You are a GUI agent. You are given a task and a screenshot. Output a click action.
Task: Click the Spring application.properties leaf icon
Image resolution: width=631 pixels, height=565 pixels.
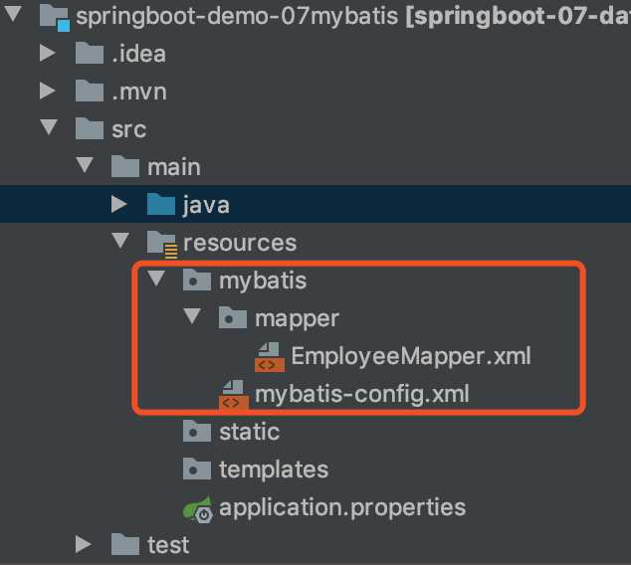(198, 509)
